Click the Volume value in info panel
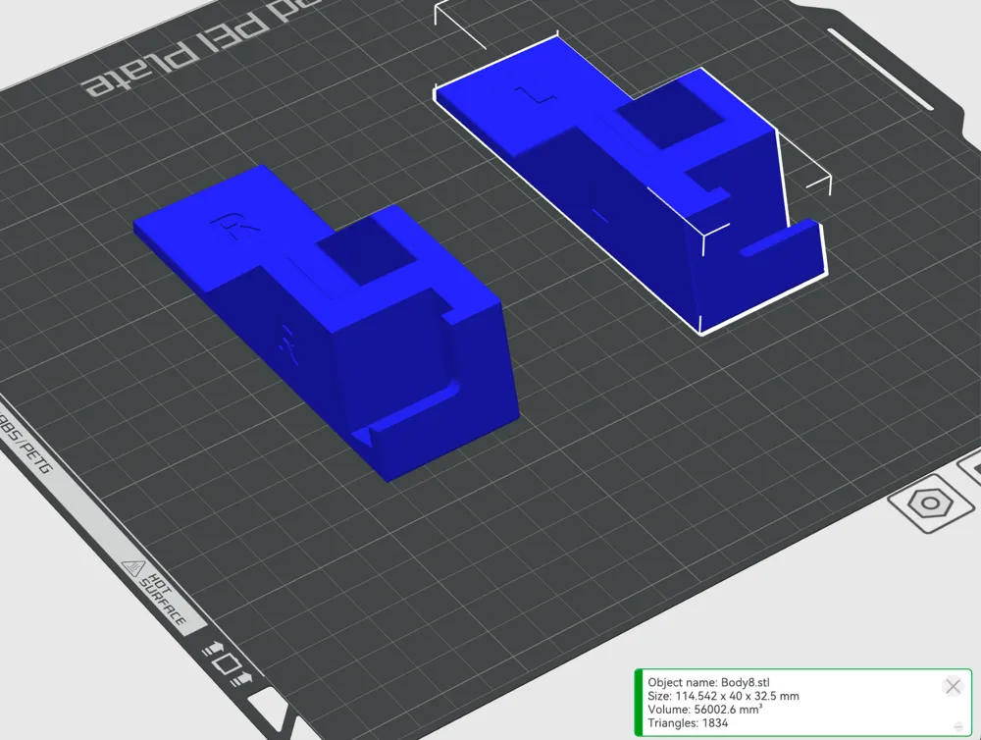The width and height of the screenshot is (981, 740). (x=705, y=710)
